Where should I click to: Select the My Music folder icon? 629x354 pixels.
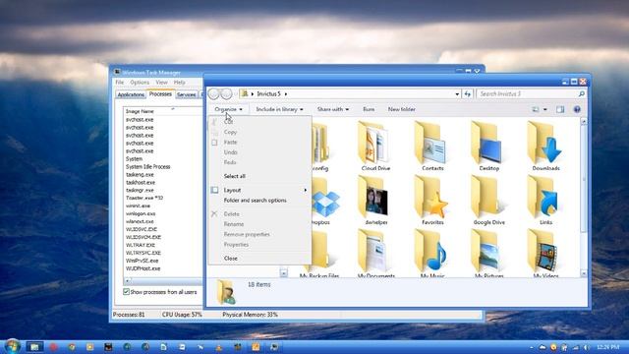coord(430,251)
